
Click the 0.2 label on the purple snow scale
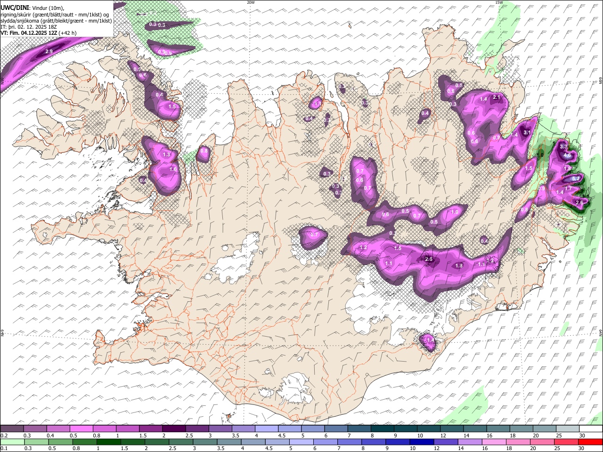[4, 436]
